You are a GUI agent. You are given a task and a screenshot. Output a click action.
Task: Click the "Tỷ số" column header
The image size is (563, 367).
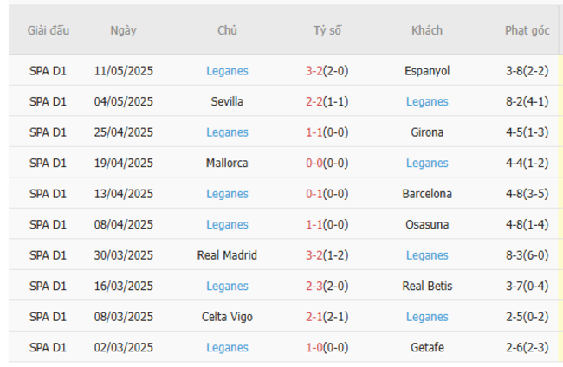click(327, 30)
